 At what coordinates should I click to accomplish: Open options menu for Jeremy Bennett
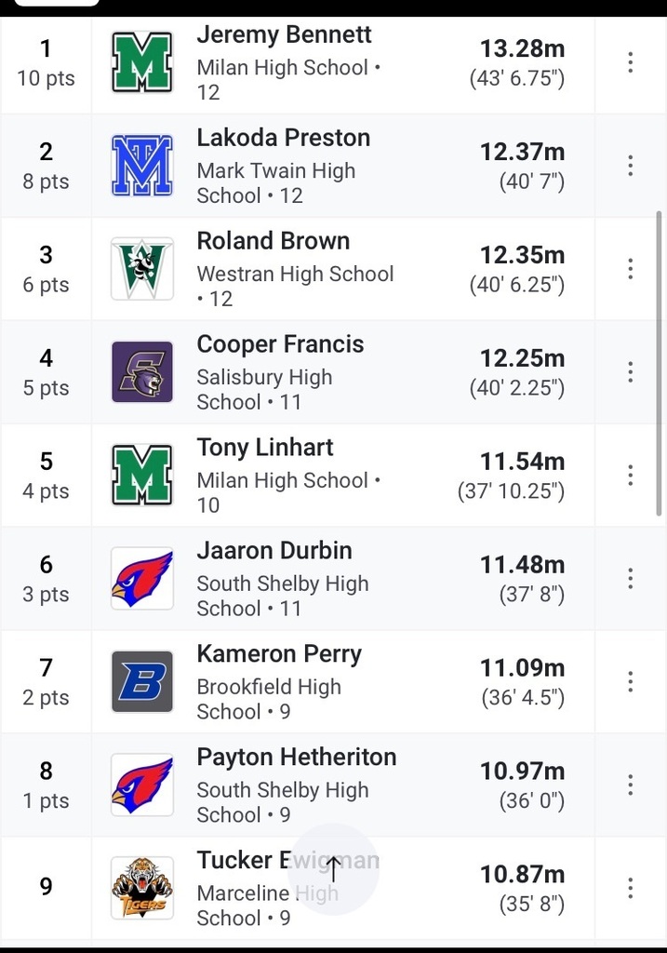tap(630, 62)
